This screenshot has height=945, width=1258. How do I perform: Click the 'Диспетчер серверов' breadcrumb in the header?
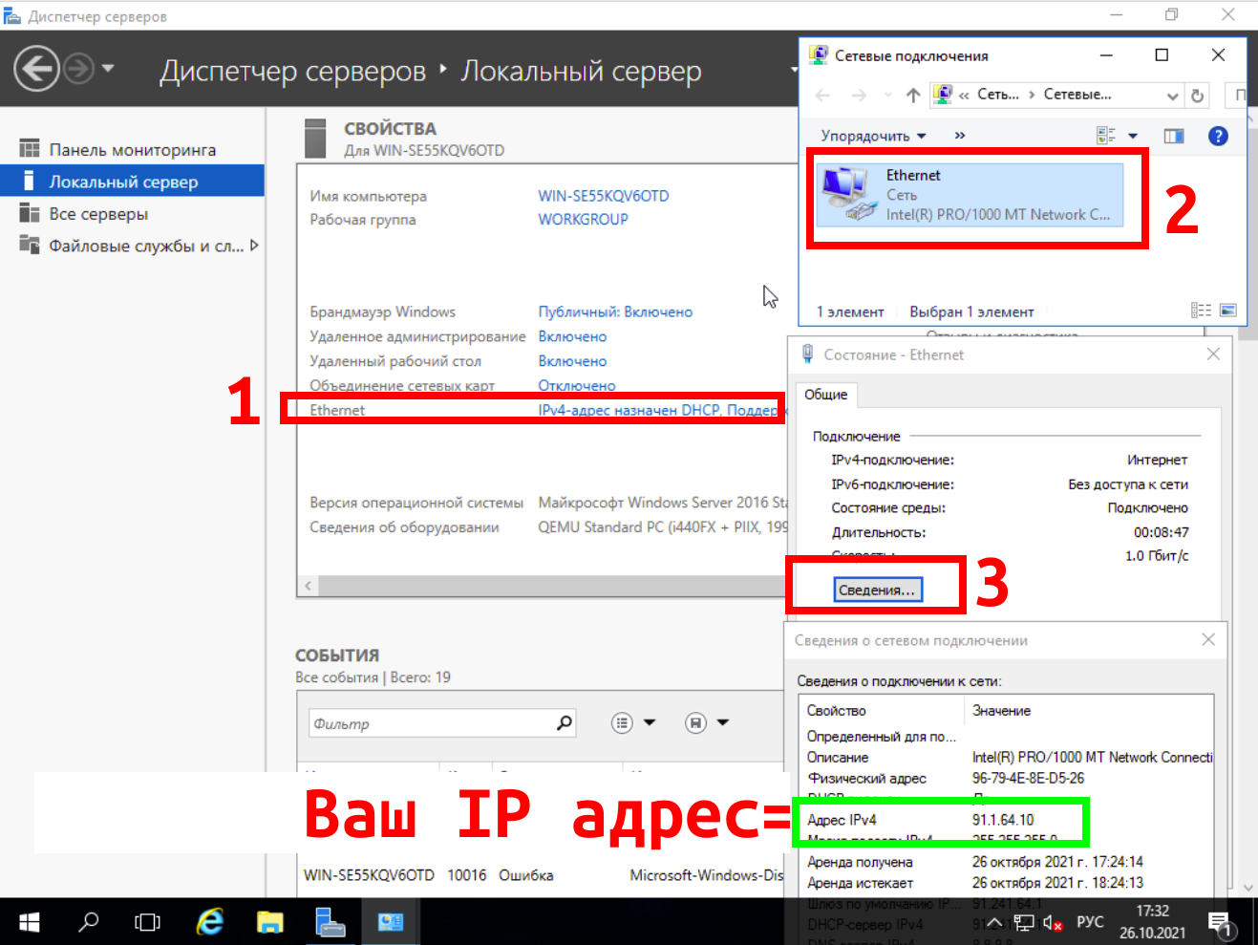click(292, 71)
